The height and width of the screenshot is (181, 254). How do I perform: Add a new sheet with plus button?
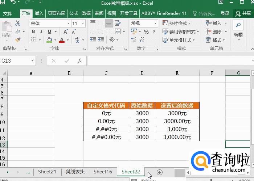click(x=160, y=172)
